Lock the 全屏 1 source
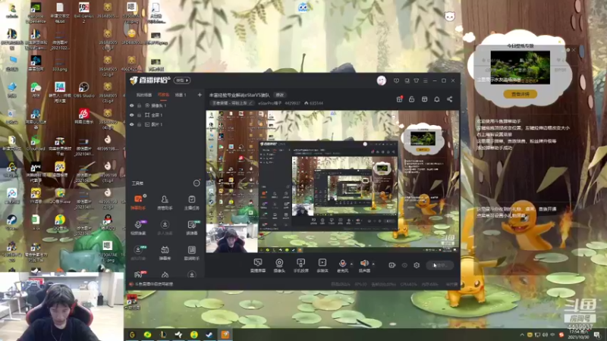 [139, 115]
